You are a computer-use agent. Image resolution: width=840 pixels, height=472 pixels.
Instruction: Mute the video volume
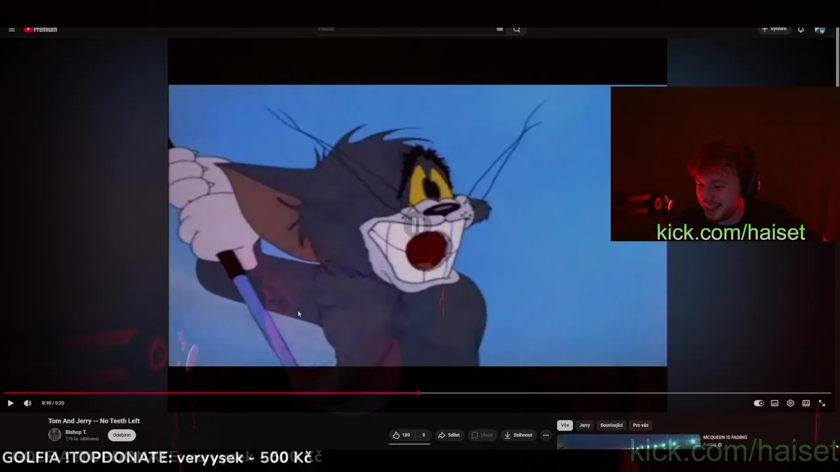pyautogui.click(x=28, y=403)
